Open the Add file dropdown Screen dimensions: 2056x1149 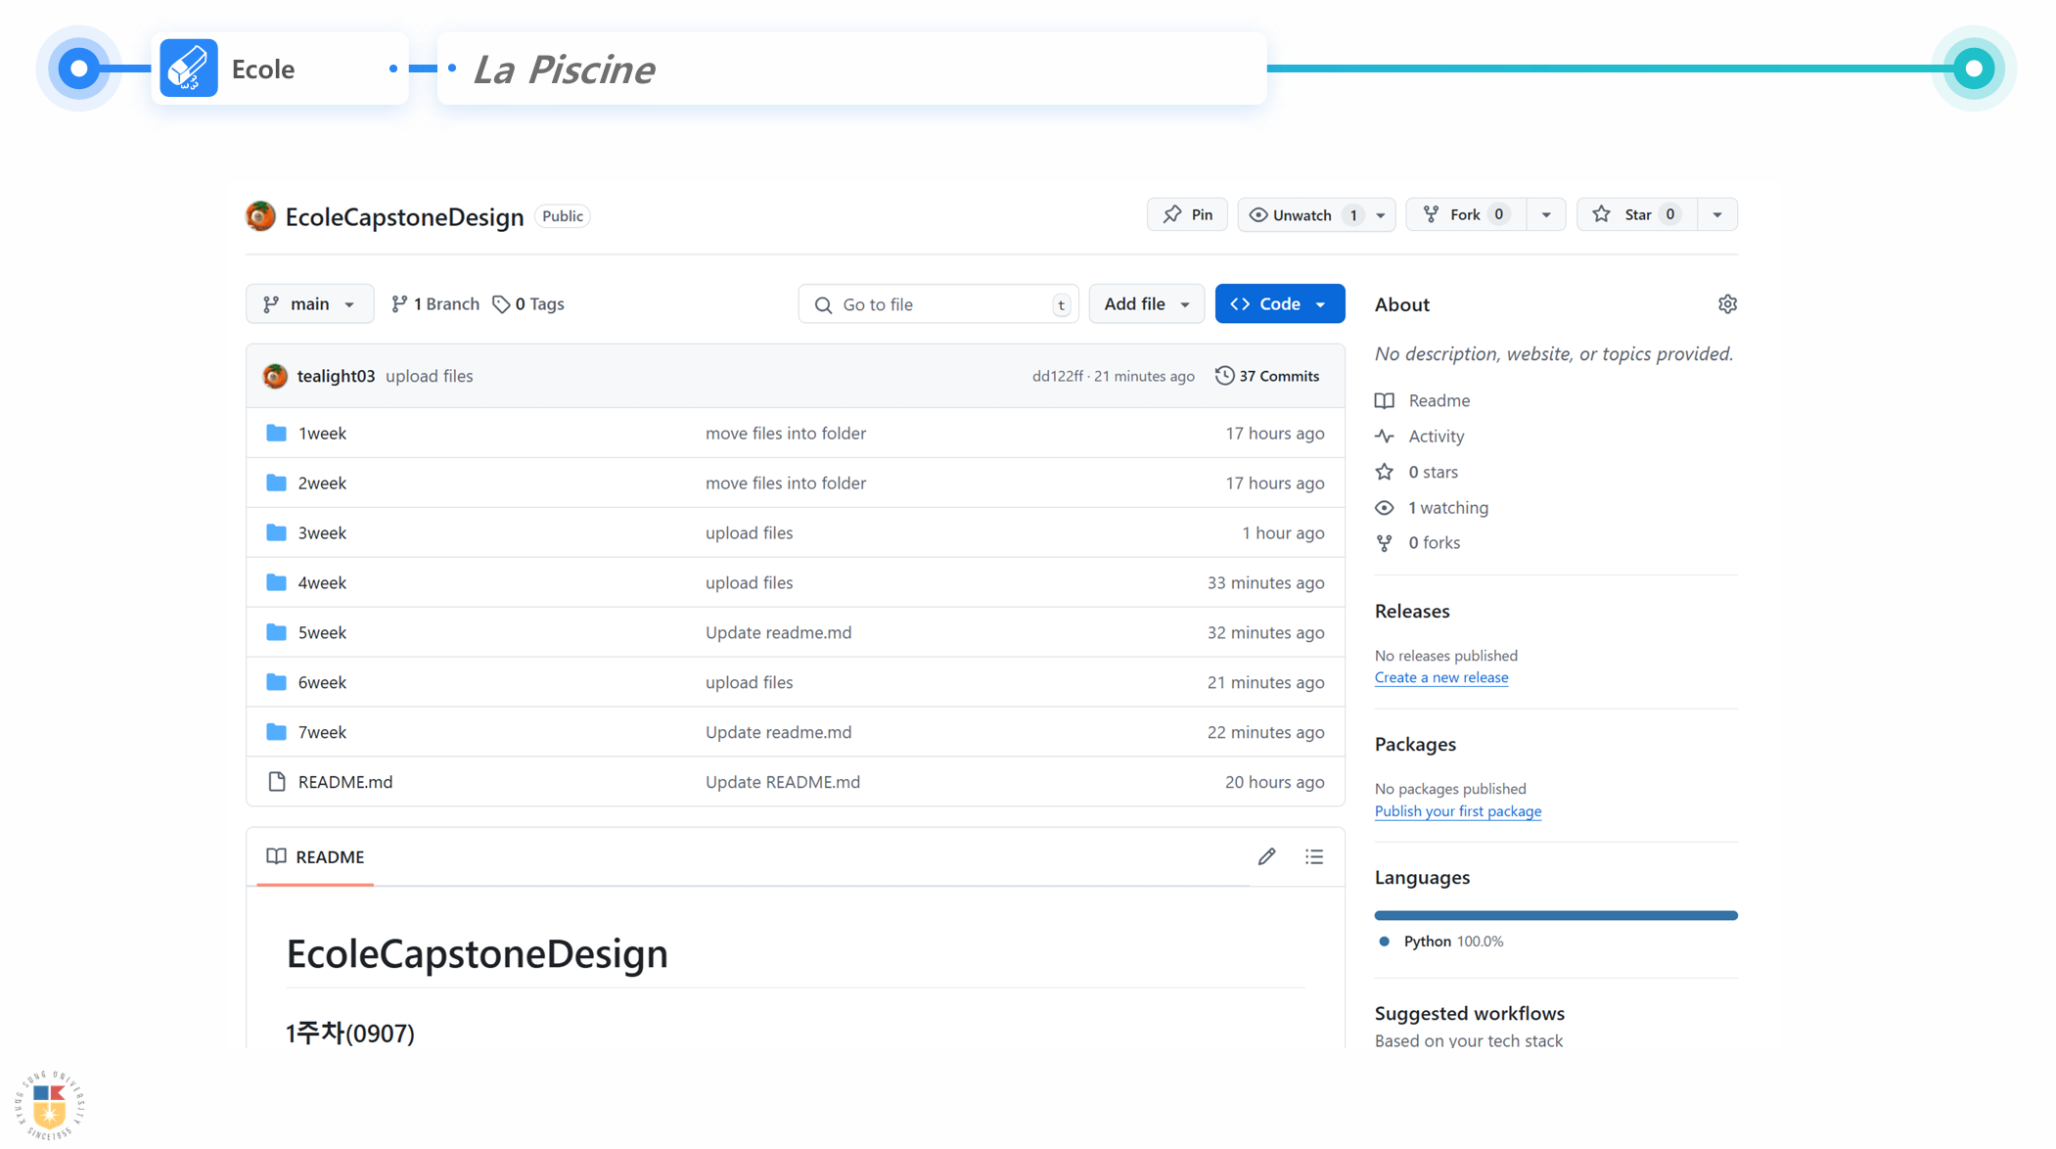click(x=1146, y=304)
